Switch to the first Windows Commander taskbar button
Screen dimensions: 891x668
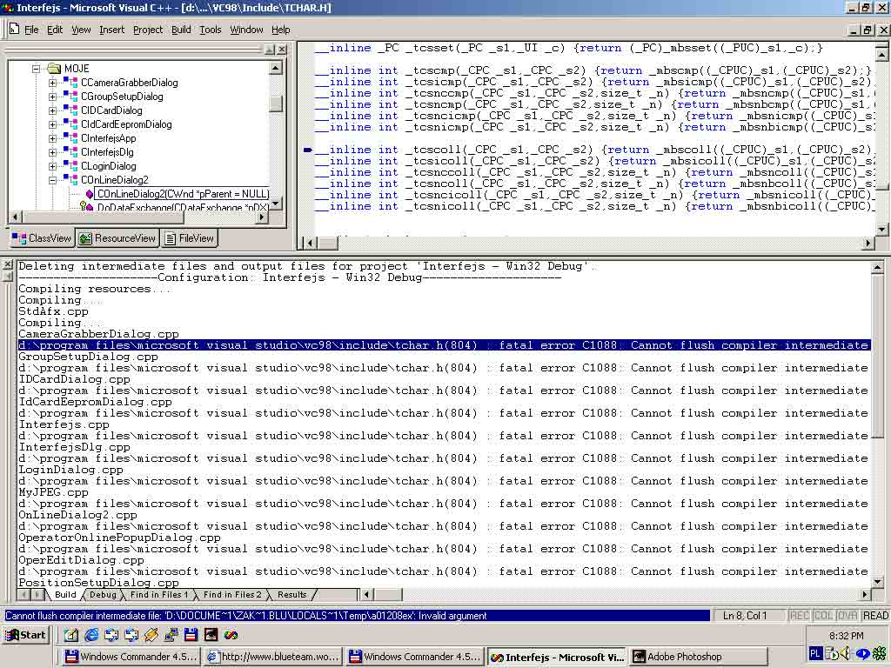coord(130,657)
